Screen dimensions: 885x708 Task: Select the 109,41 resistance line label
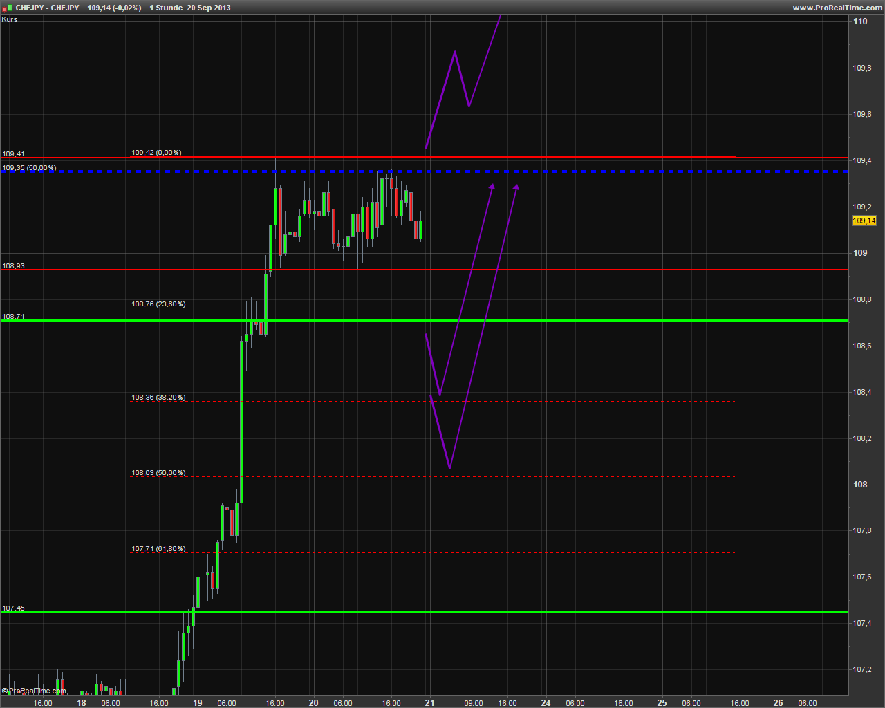click(x=13, y=154)
